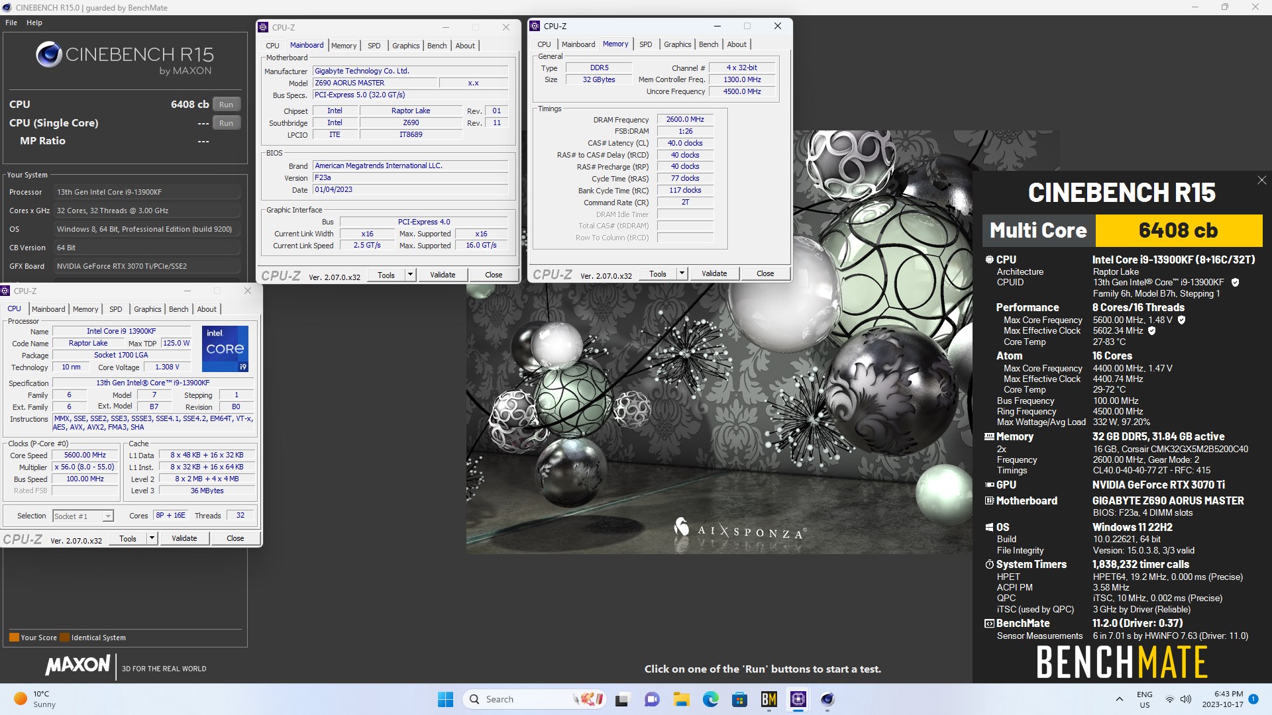This screenshot has height=715, width=1272.
Task: Click the shield next to Max Core Frequency
Action: 1181,320
